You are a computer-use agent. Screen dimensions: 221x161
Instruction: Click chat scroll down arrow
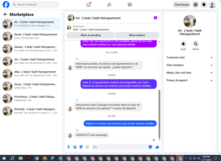159,140
